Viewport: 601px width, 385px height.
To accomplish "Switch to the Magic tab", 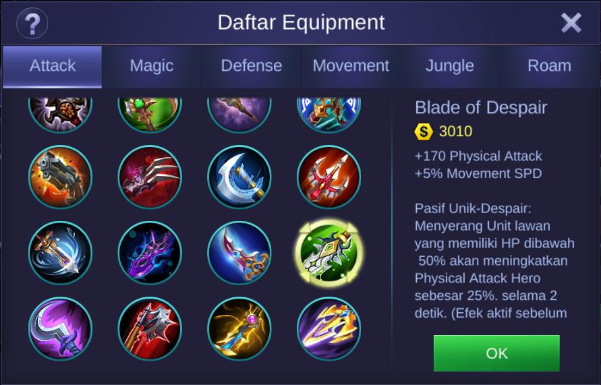I will pos(152,67).
